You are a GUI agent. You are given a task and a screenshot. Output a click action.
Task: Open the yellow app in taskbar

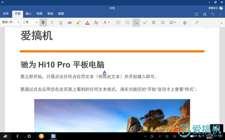[x=41, y=136]
